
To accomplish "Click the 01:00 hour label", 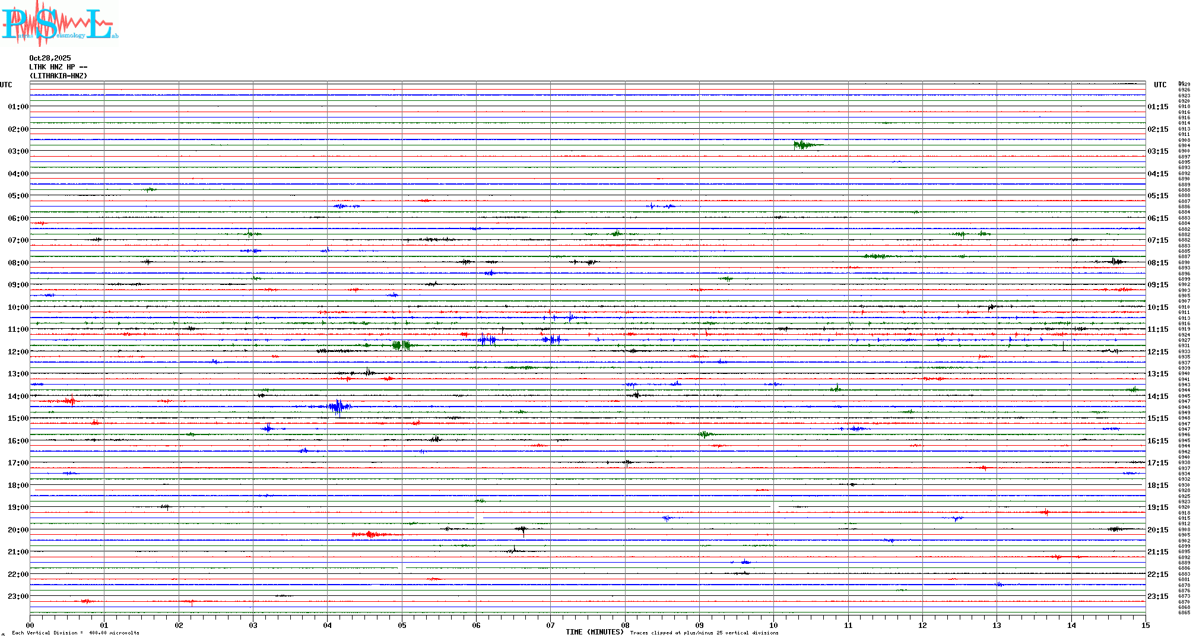I will [18, 107].
